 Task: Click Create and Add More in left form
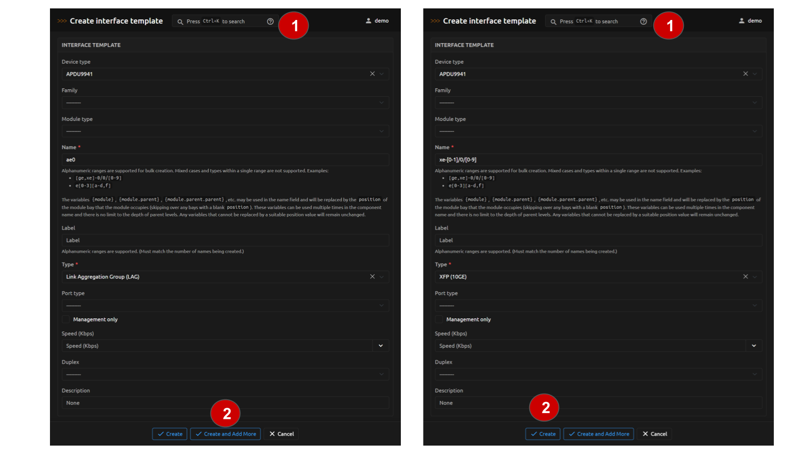(225, 434)
